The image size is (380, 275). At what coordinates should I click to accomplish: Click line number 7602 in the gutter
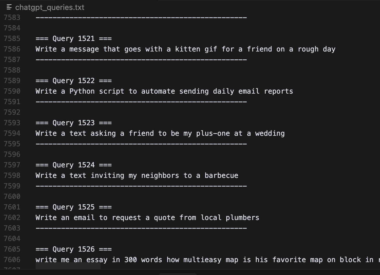(x=12, y=218)
